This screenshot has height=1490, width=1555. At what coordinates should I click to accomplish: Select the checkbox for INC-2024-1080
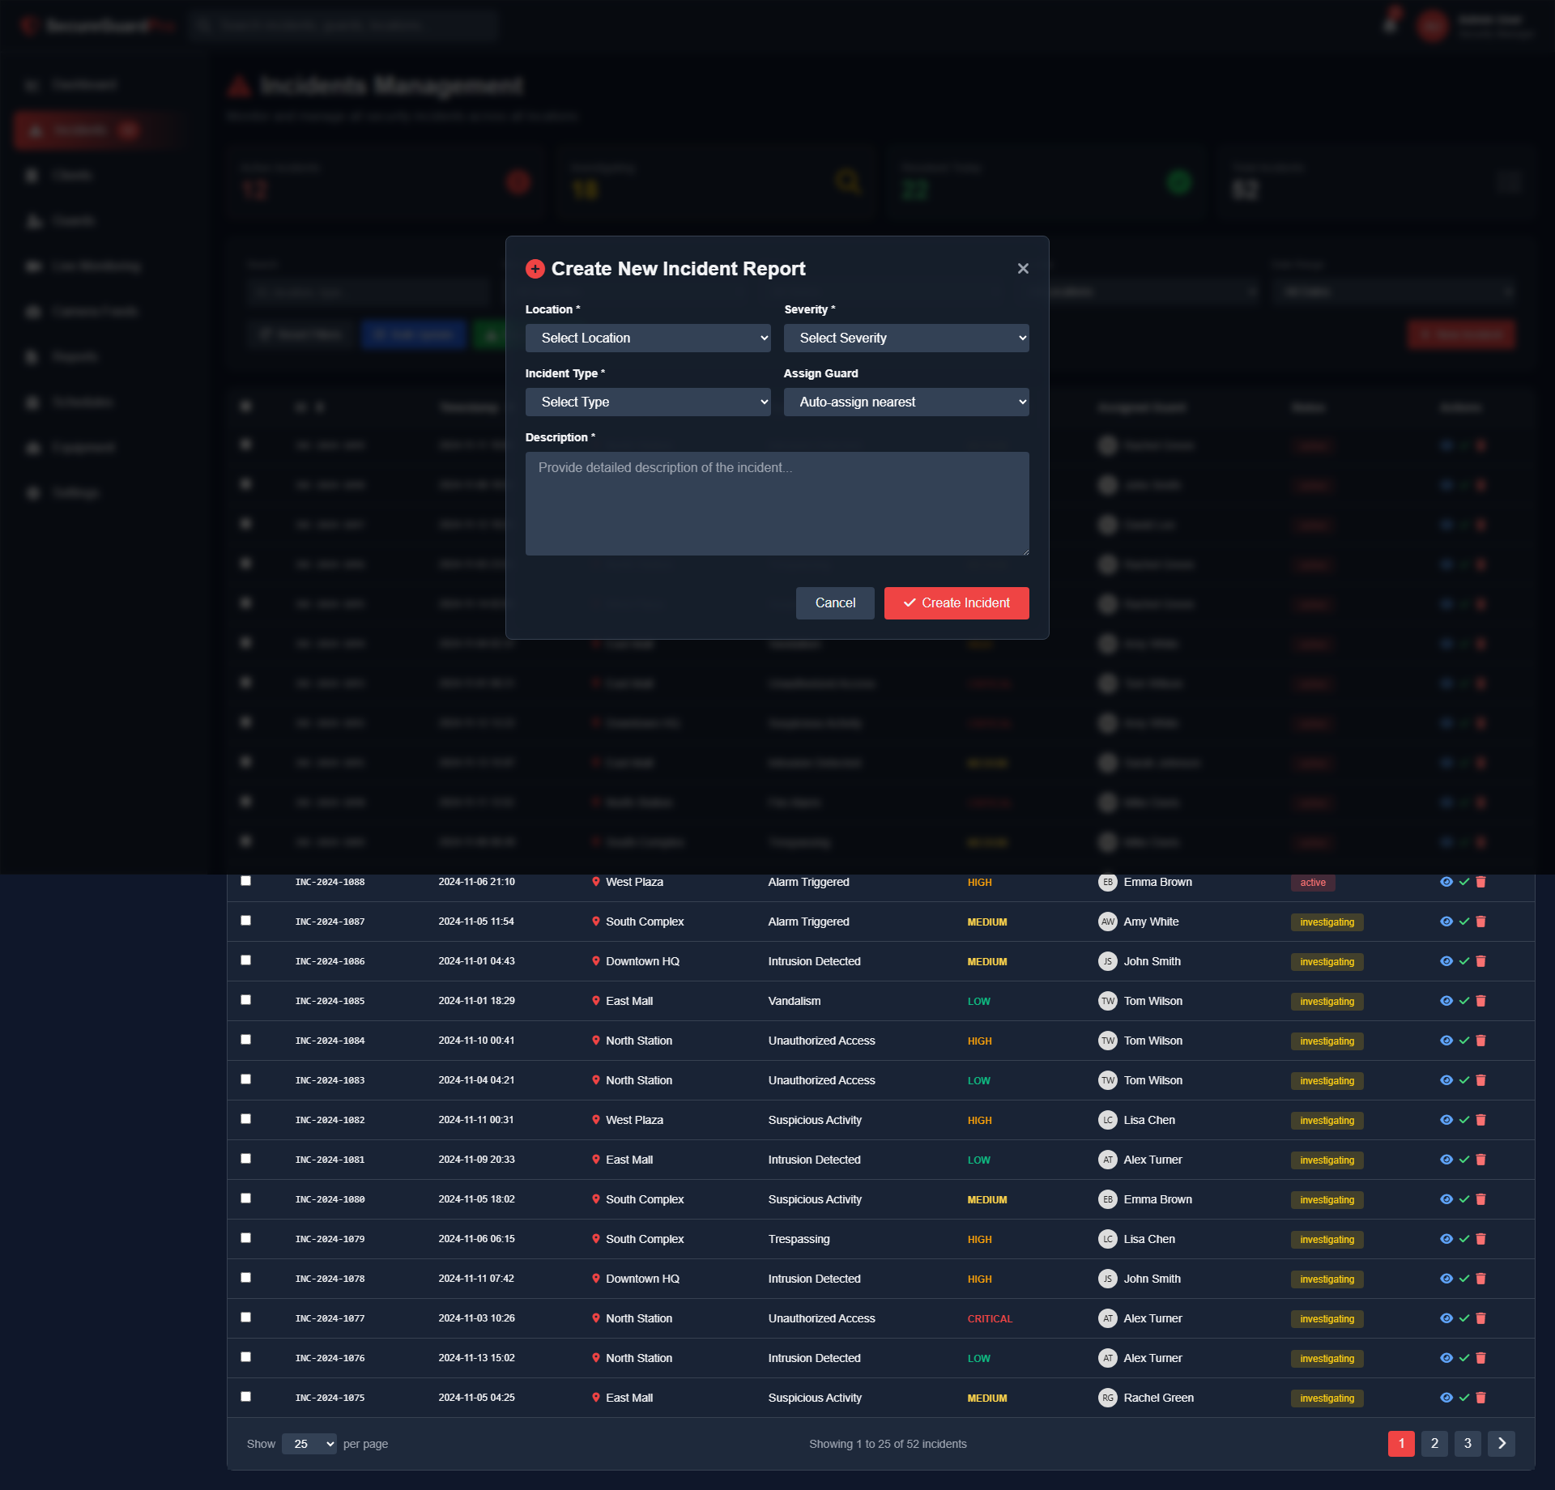tap(245, 1198)
